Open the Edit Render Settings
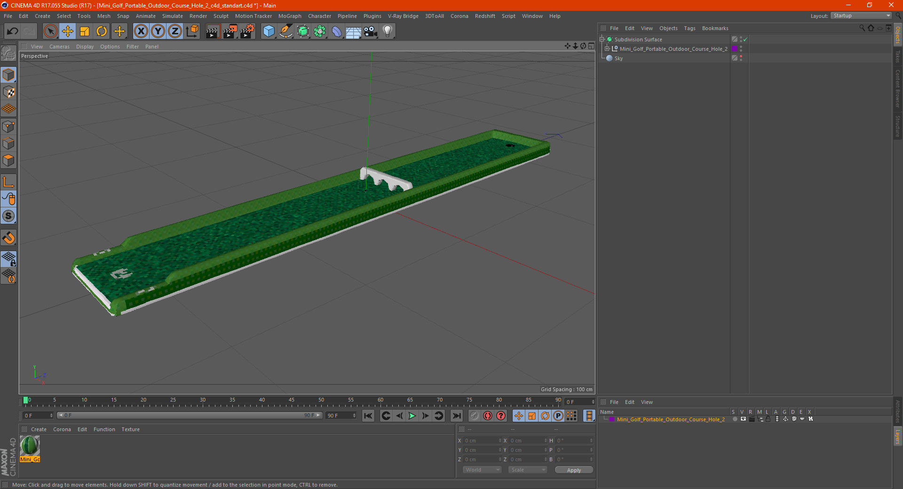This screenshot has width=903, height=489. coord(247,32)
